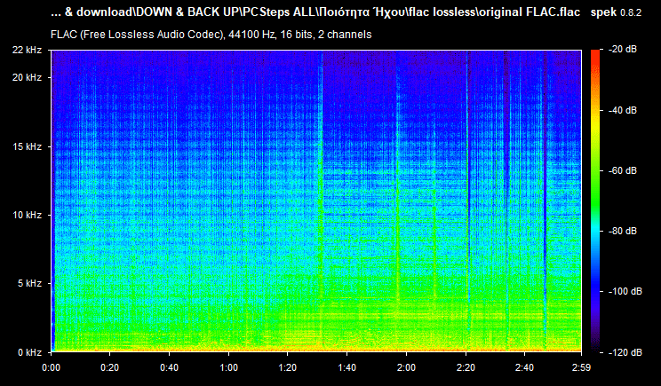Click the -100 dB scale label
This screenshot has width=661, height=386.
point(625,291)
